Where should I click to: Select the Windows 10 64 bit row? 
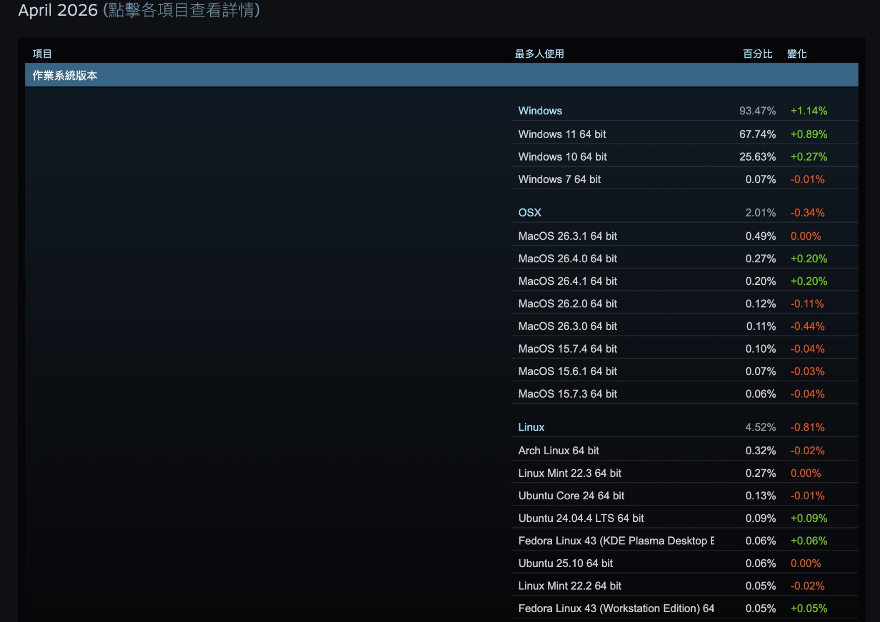[685, 157]
